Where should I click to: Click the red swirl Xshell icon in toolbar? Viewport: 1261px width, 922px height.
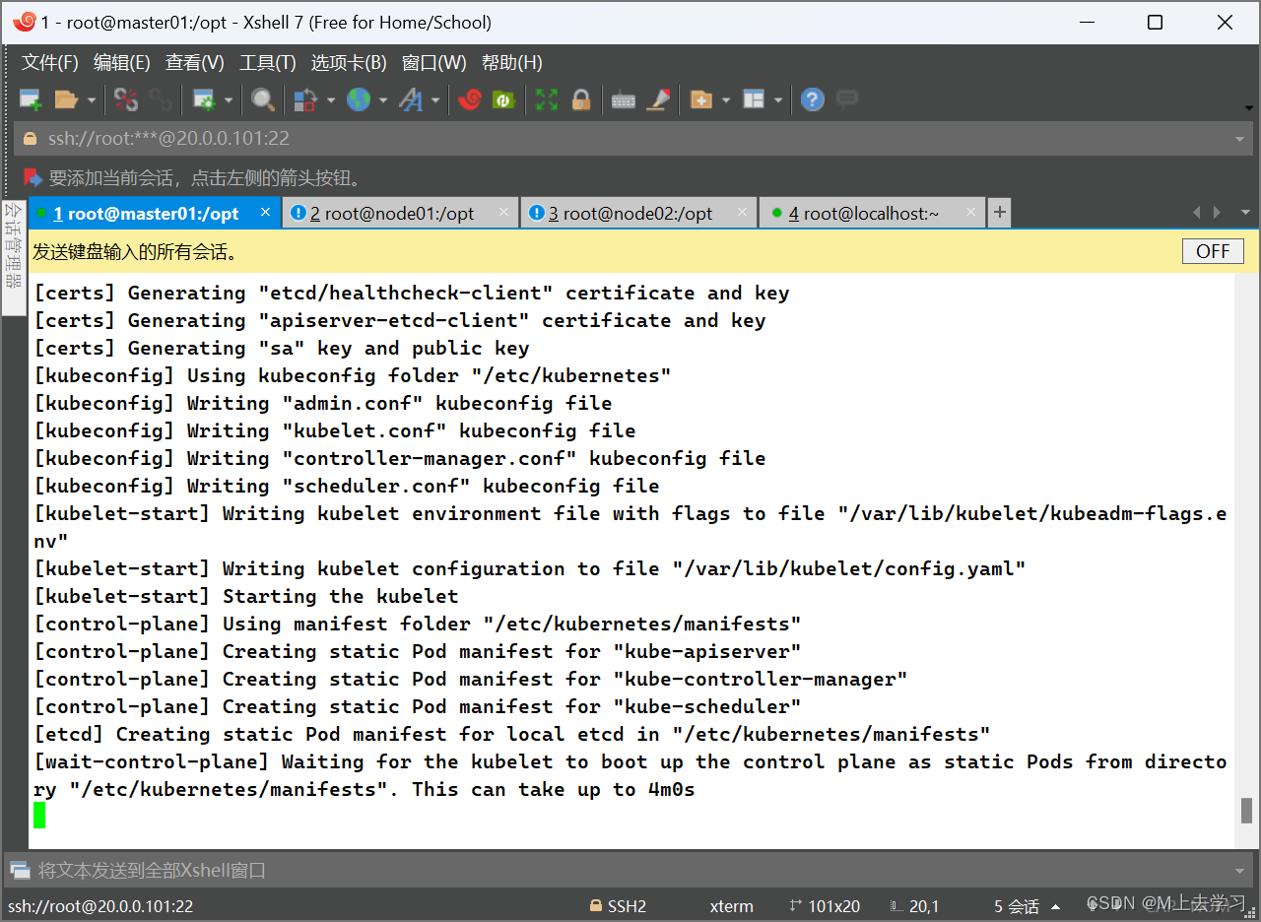(x=470, y=99)
